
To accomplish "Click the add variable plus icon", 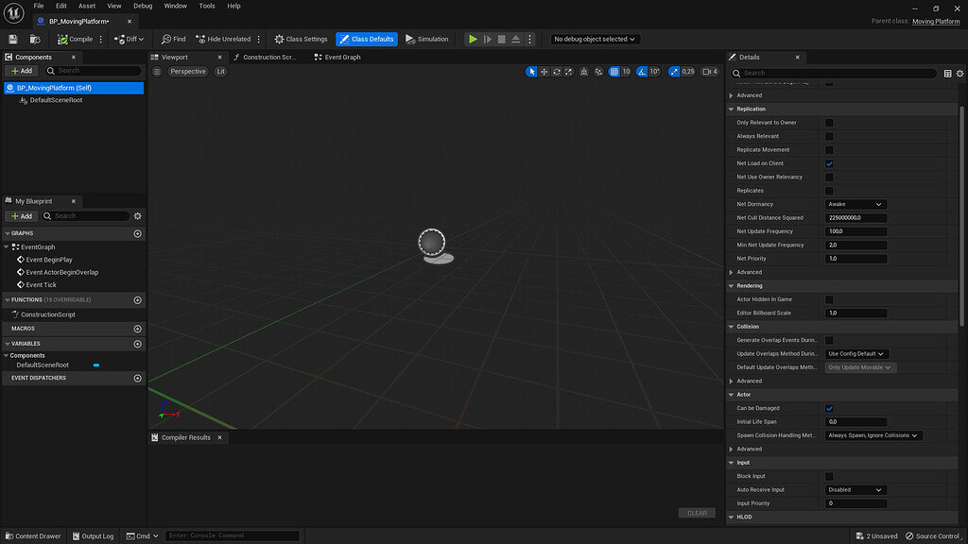I will (x=138, y=344).
